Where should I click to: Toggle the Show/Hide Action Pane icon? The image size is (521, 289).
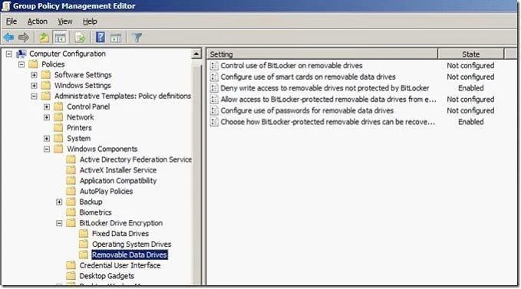[116, 38]
